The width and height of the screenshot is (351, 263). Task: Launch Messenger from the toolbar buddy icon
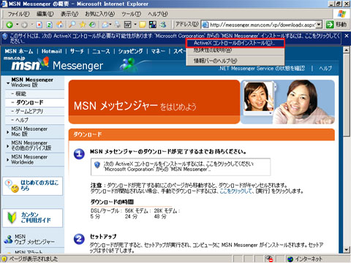(x=163, y=24)
